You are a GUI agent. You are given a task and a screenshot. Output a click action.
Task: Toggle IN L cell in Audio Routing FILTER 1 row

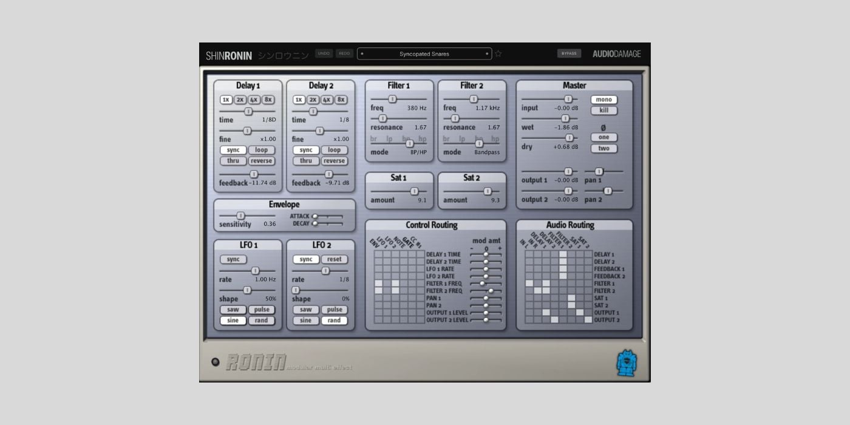[x=529, y=284]
